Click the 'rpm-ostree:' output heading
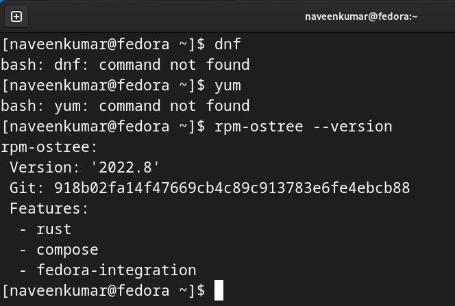 click(49, 146)
